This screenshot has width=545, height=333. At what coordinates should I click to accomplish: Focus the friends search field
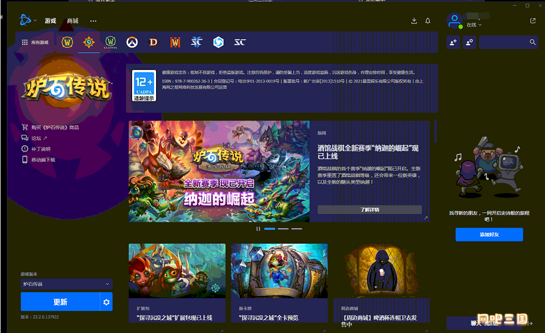[x=508, y=42]
